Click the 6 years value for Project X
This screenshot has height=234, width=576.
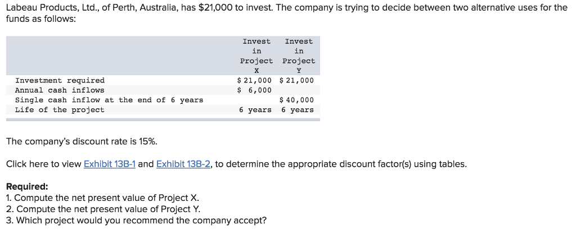(x=255, y=109)
